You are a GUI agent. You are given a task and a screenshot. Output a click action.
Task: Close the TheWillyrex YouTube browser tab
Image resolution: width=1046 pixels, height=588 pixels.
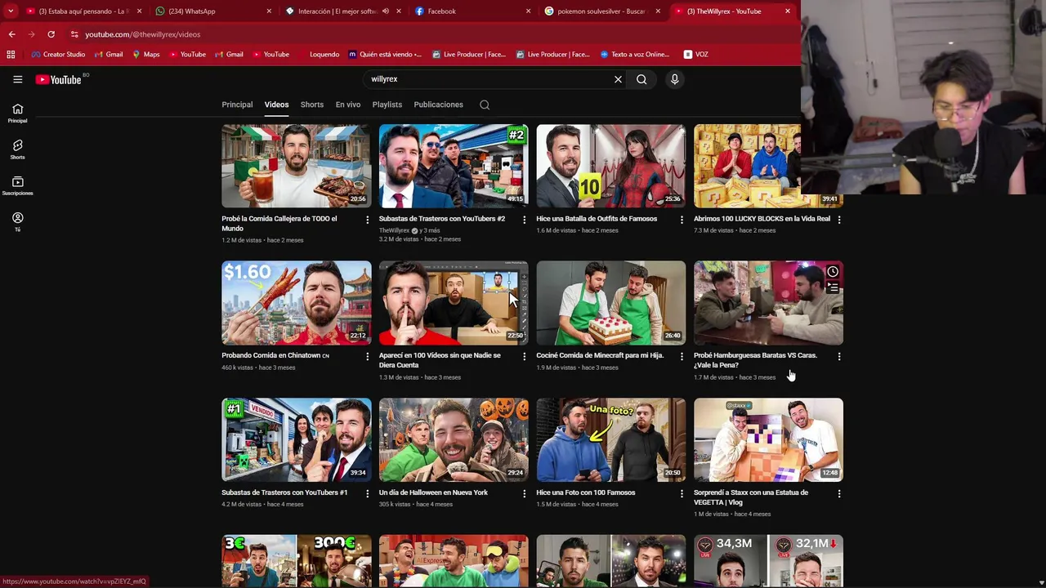pyautogui.click(x=788, y=11)
